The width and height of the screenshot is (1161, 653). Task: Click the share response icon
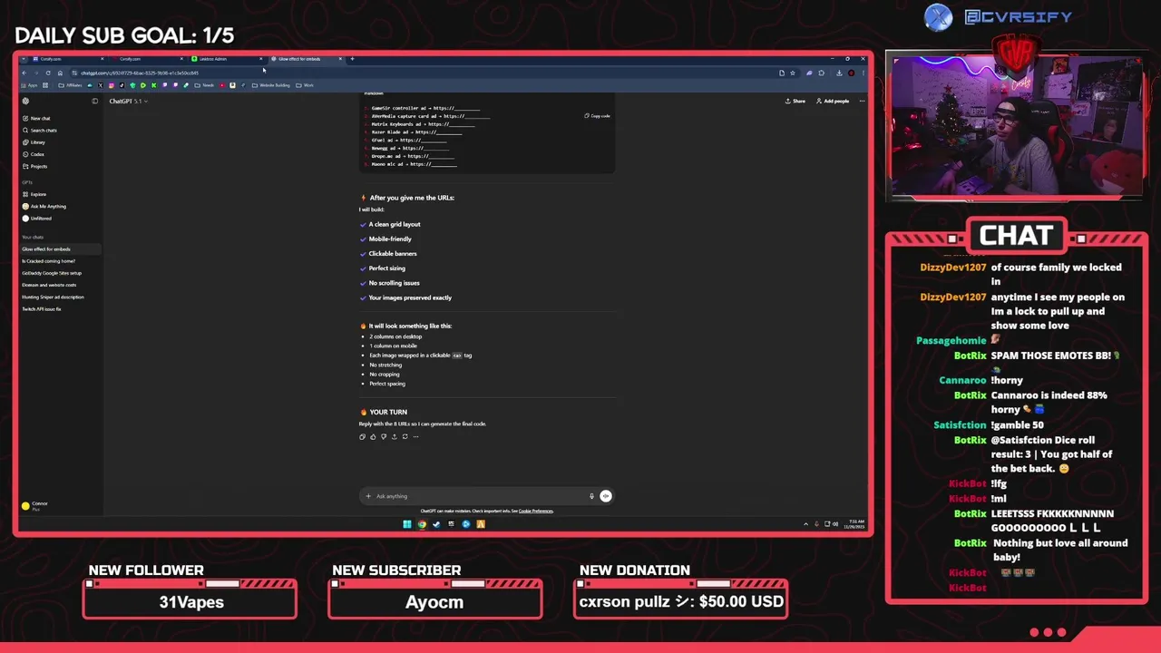[x=395, y=436]
